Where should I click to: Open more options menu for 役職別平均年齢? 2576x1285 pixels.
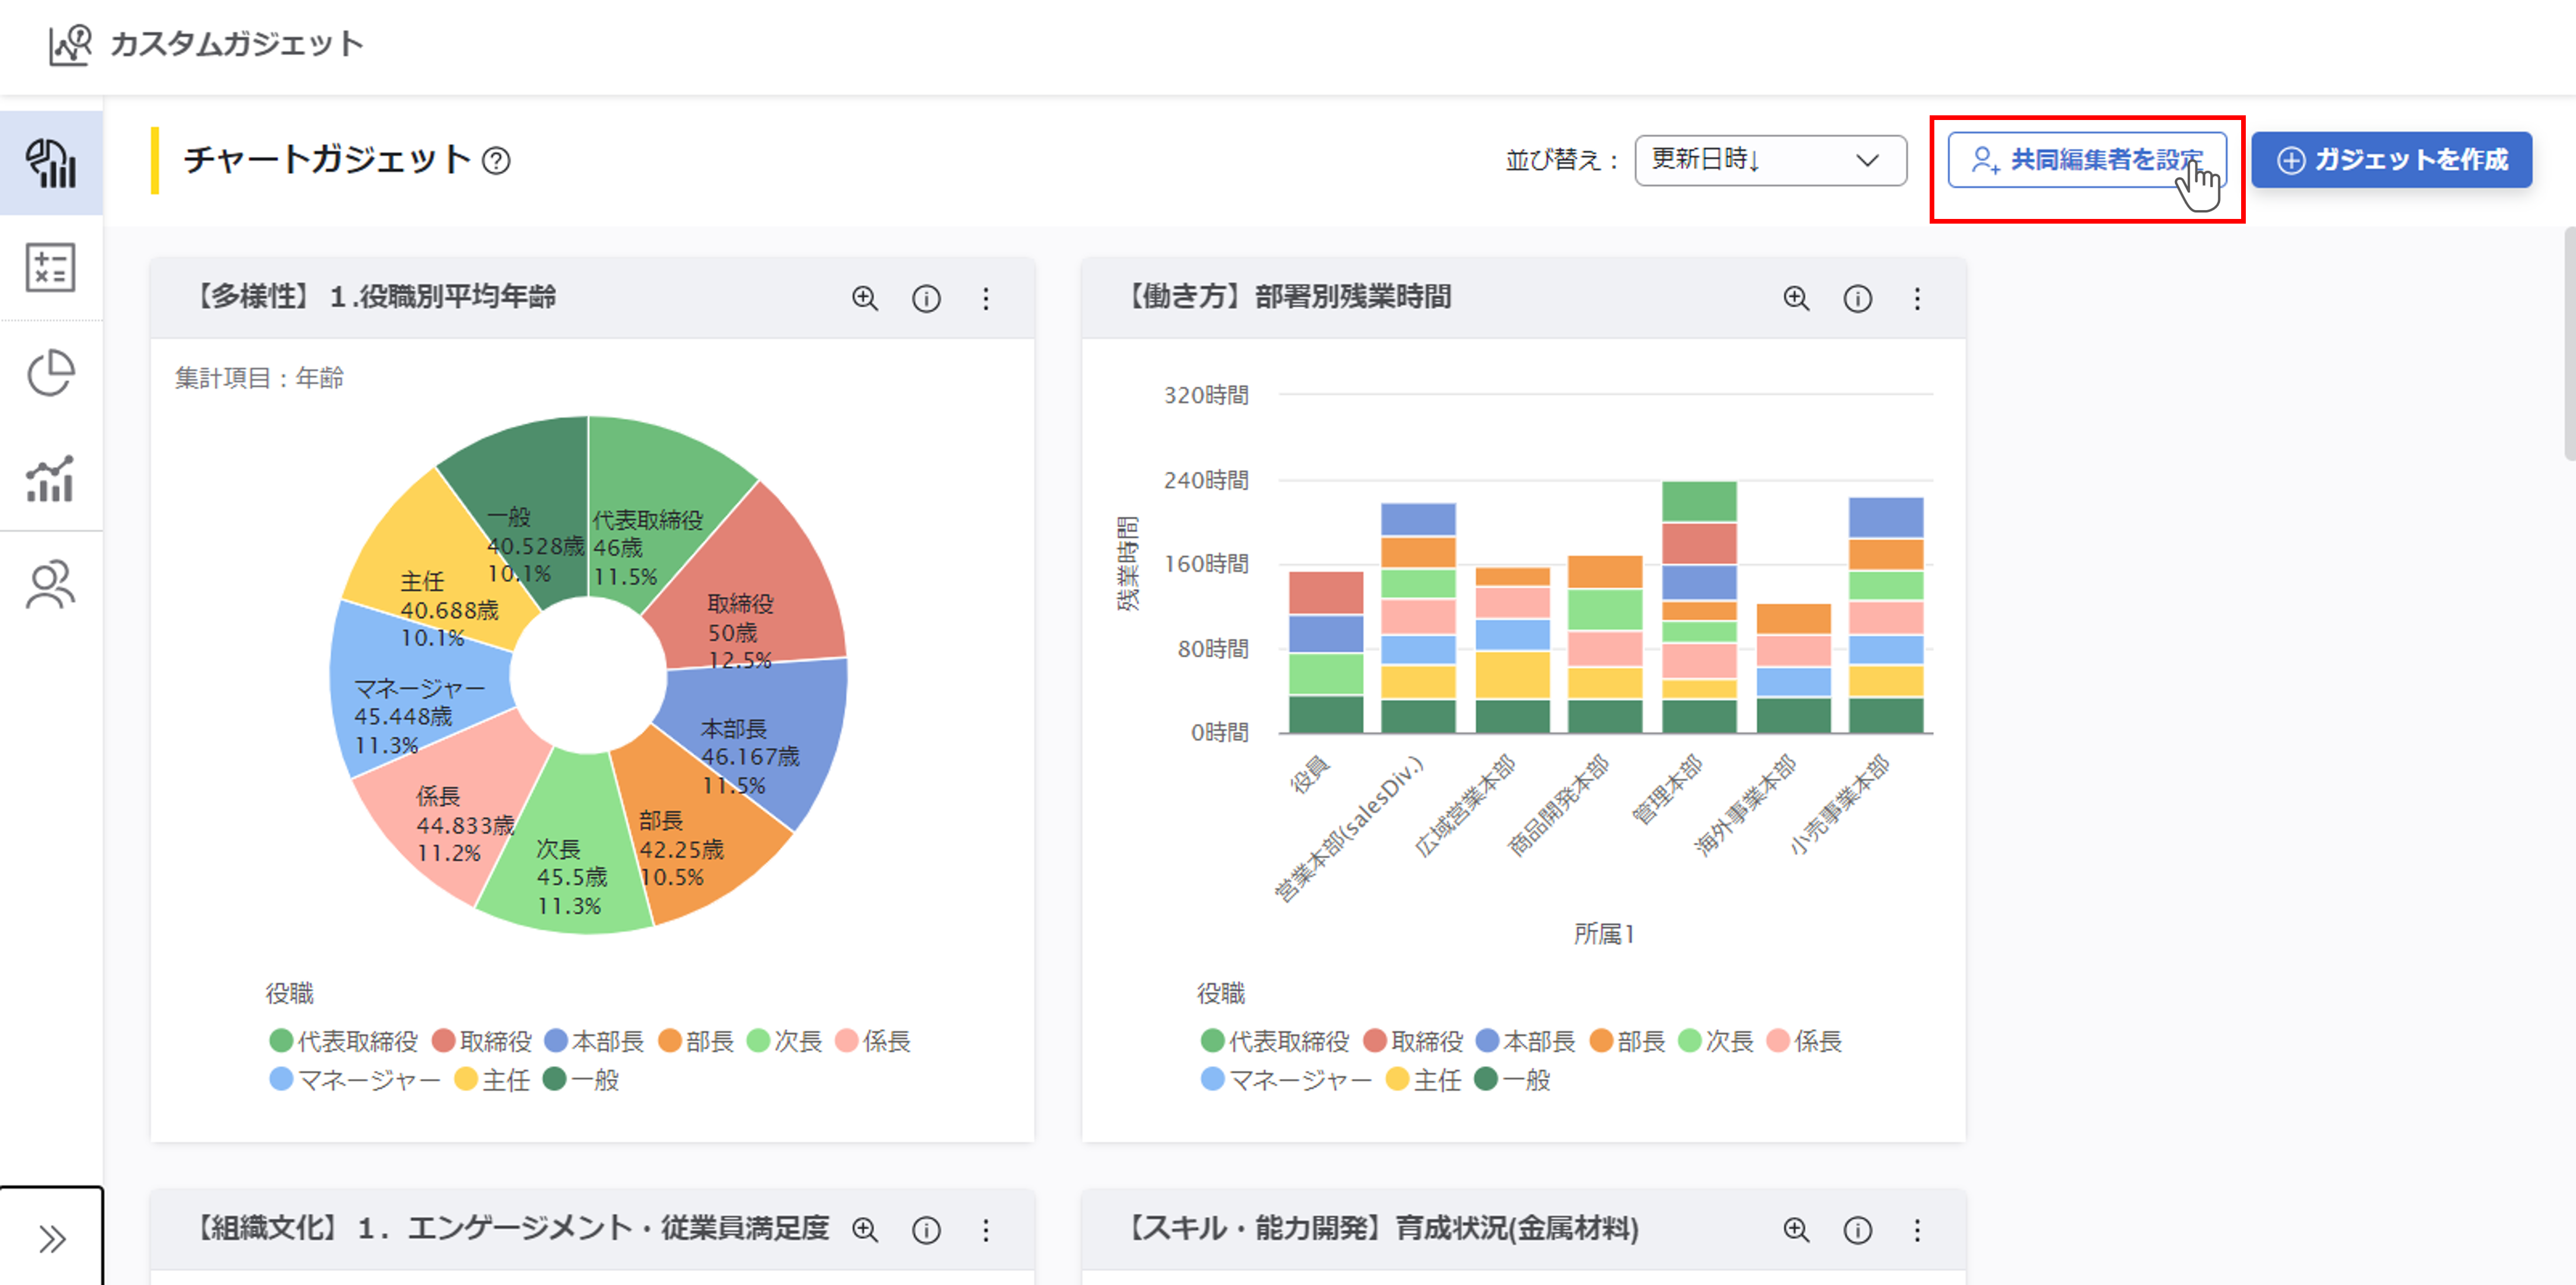(986, 298)
